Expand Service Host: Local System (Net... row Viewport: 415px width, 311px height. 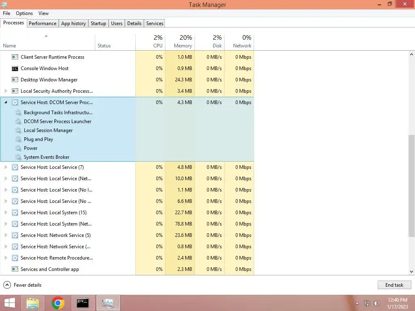[6, 224]
